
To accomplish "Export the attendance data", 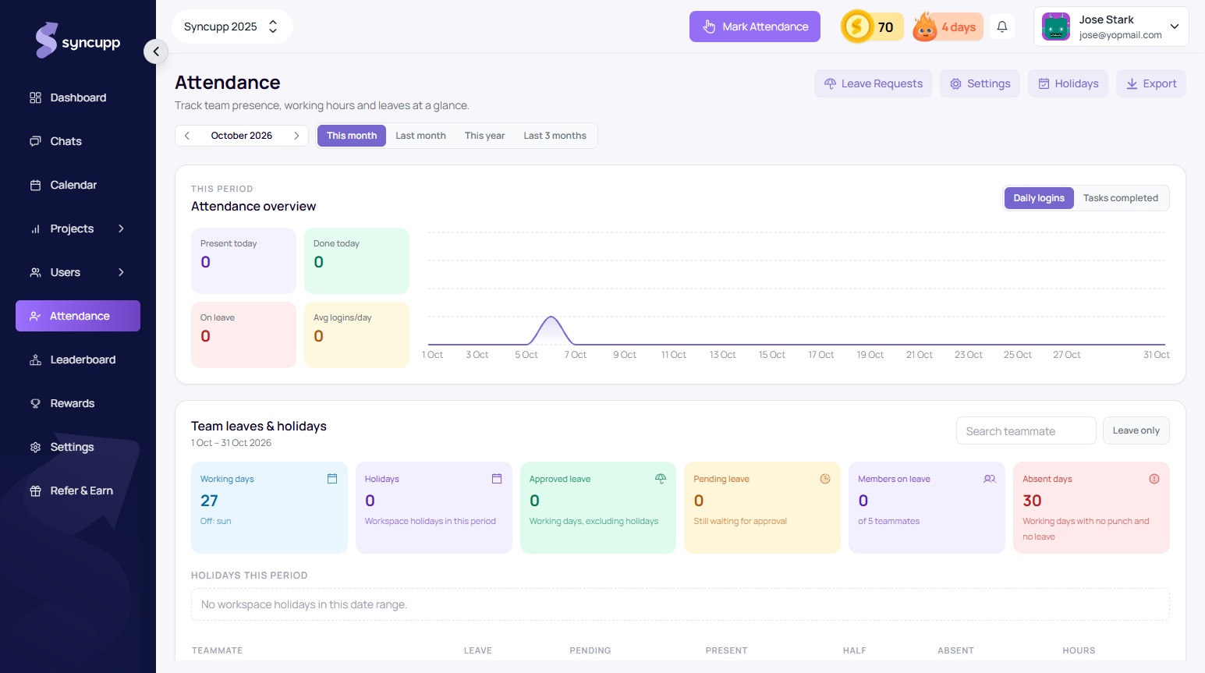I will (1151, 83).
